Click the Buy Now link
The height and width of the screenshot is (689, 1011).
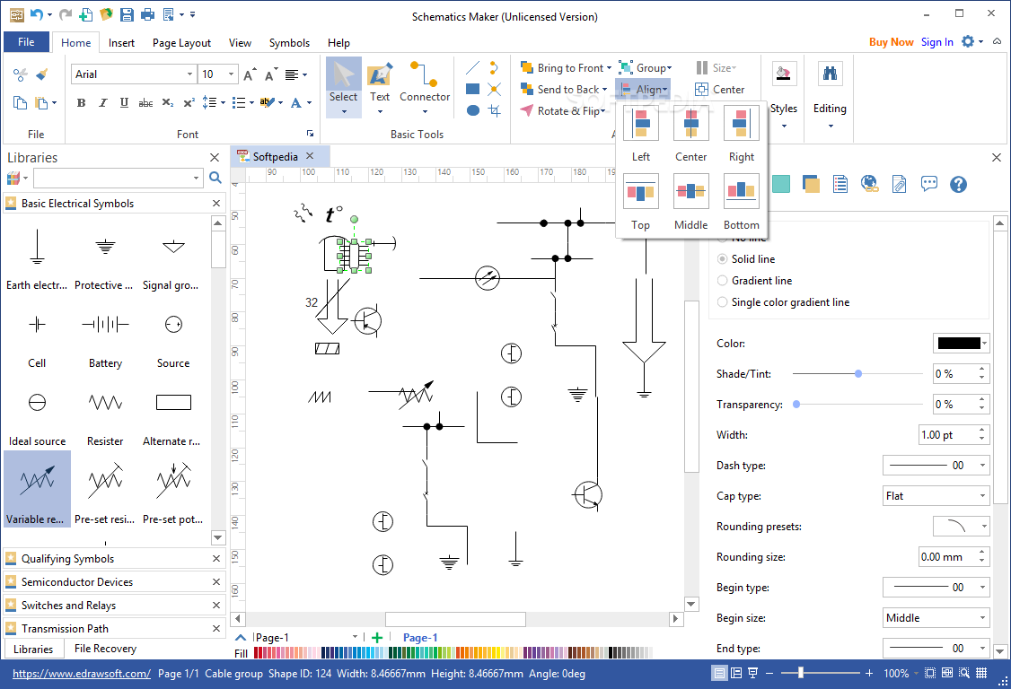(891, 42)
